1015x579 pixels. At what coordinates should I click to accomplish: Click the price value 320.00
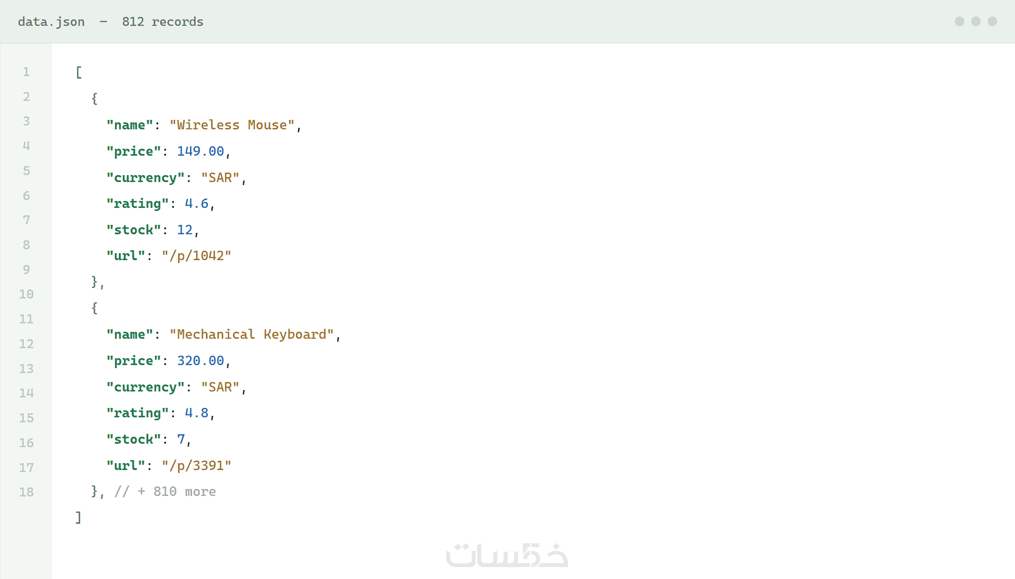[x=201, y=361]
